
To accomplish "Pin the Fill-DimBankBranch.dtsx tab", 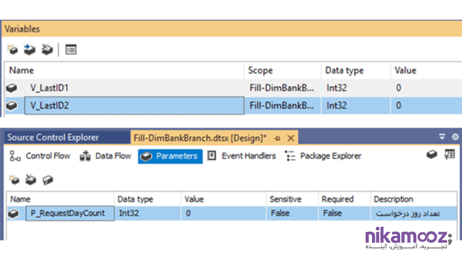I will pos(278,138).
